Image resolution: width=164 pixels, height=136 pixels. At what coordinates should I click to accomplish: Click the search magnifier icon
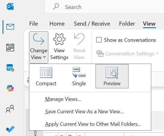tap(56, 7)
